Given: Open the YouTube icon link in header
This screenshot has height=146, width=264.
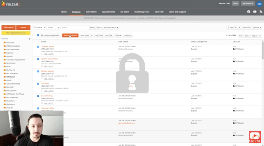Looking at the screenshot, I should tap(255, 12).
